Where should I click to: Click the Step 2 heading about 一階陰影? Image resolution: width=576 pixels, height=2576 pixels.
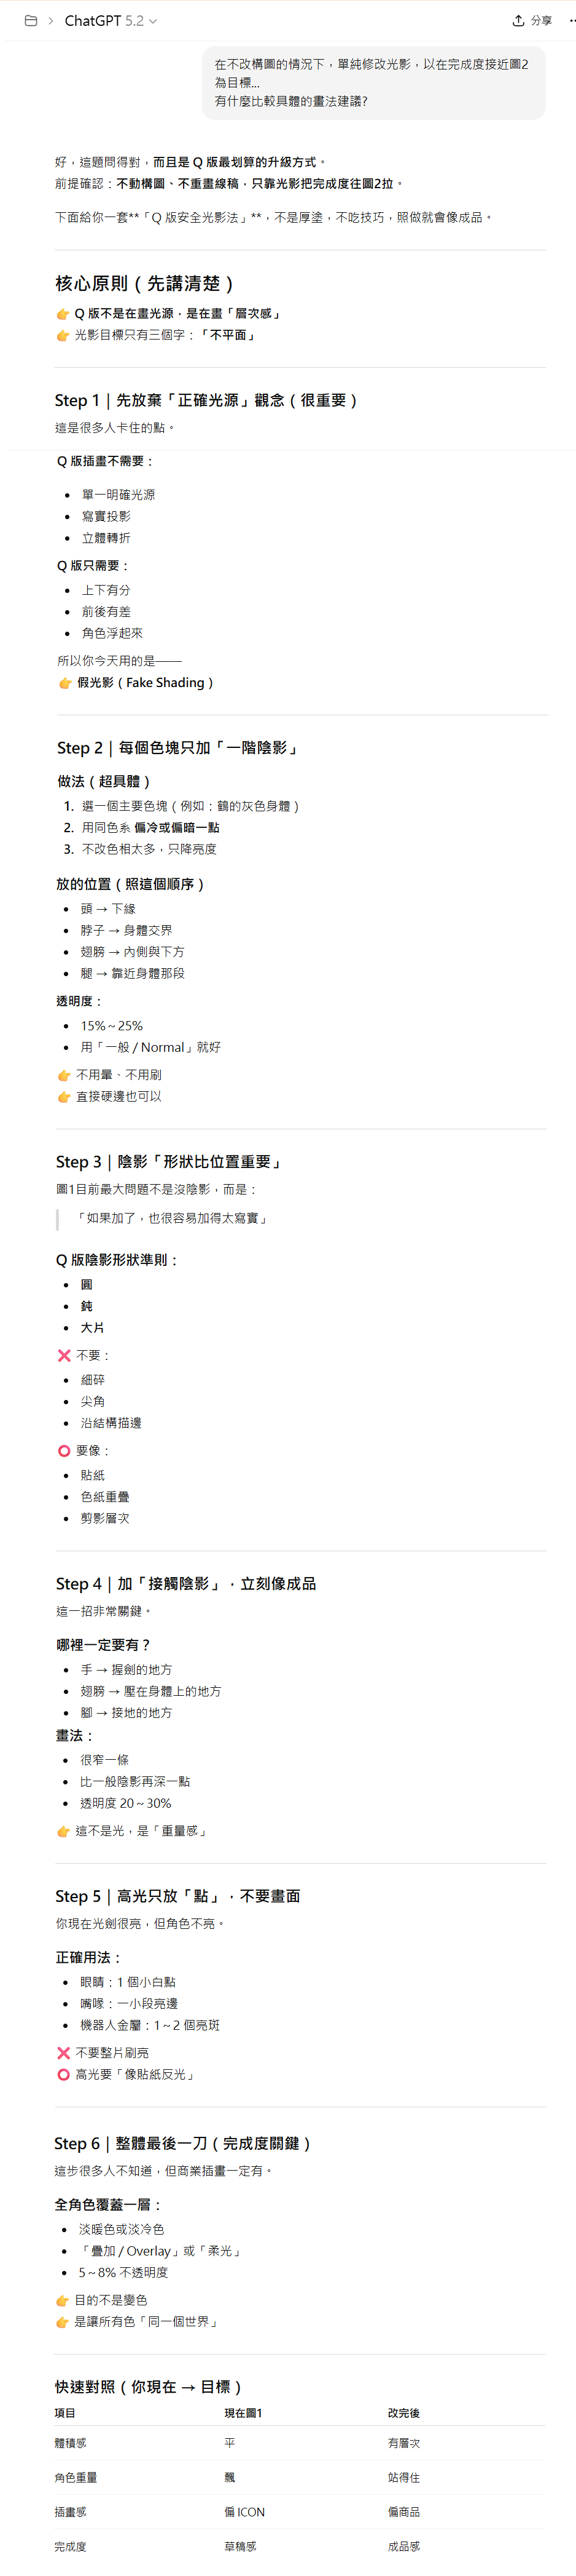point(177,748)
